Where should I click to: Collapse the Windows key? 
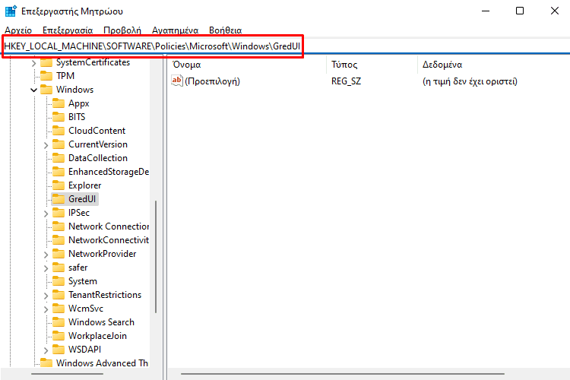point(33,90)
